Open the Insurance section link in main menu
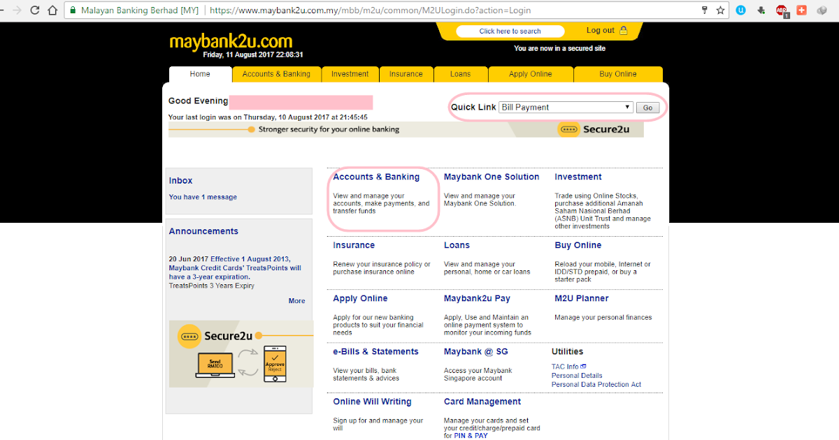839x440 pixels. click(354, 245)
